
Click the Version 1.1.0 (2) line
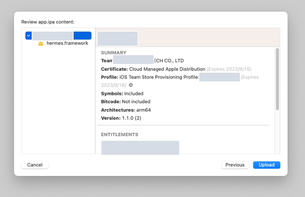[121, 118]
